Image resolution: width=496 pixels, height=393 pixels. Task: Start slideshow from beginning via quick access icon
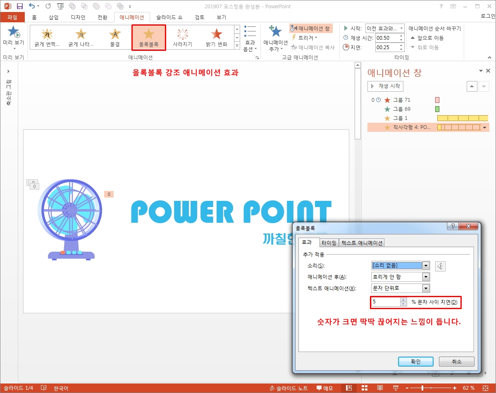point(60,6)
